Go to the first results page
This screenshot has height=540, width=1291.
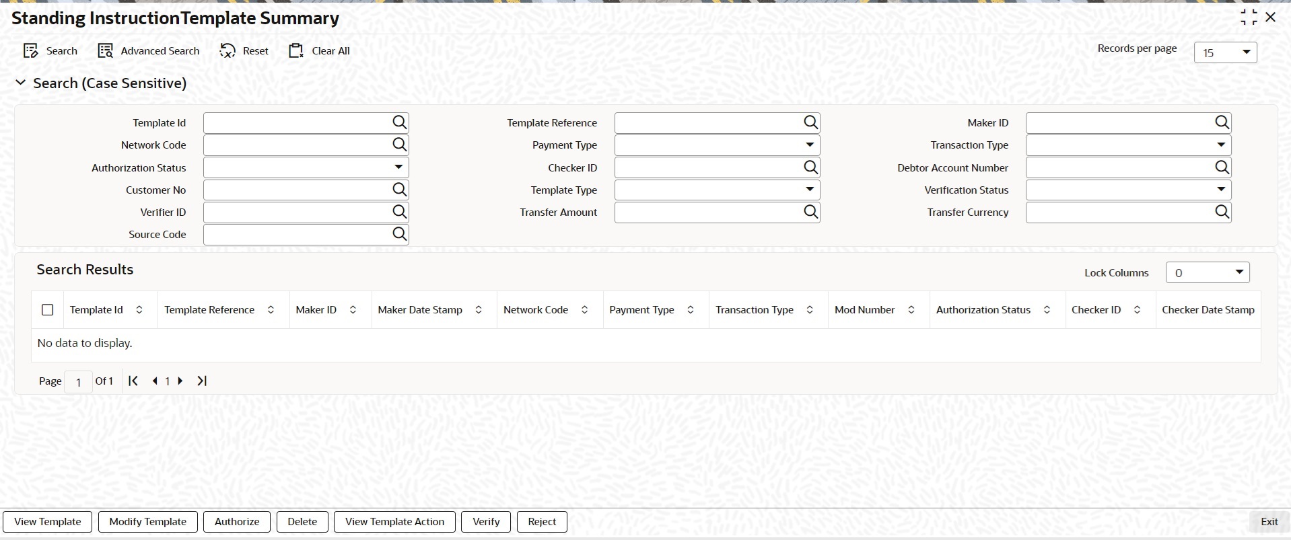[x=133, y=381]
